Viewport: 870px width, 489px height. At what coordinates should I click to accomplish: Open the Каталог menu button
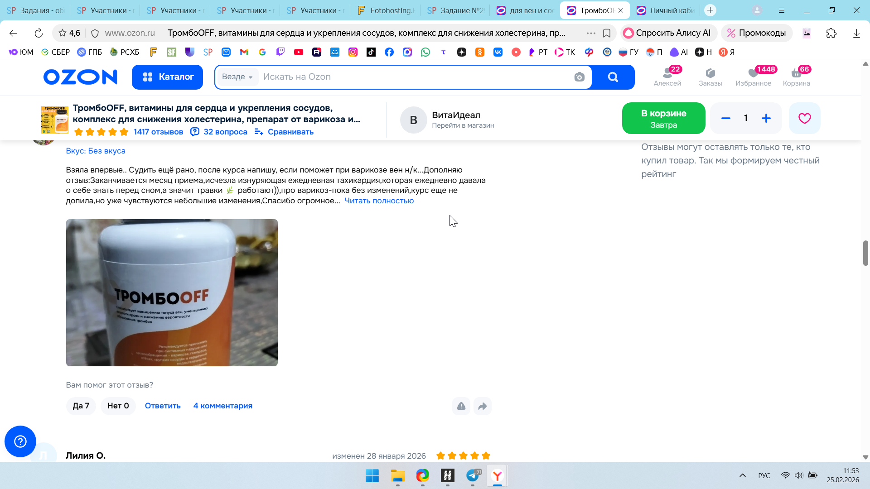(x=167, y=77)
